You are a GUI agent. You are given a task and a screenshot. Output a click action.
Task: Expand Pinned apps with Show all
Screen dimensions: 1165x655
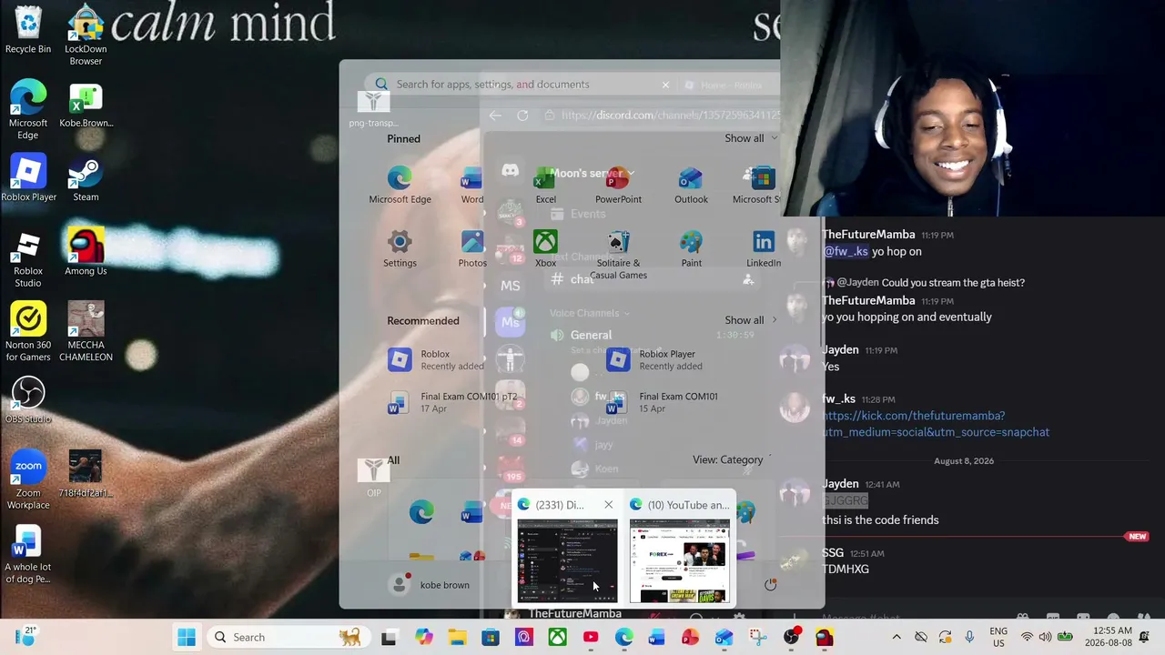click(751, 138)
